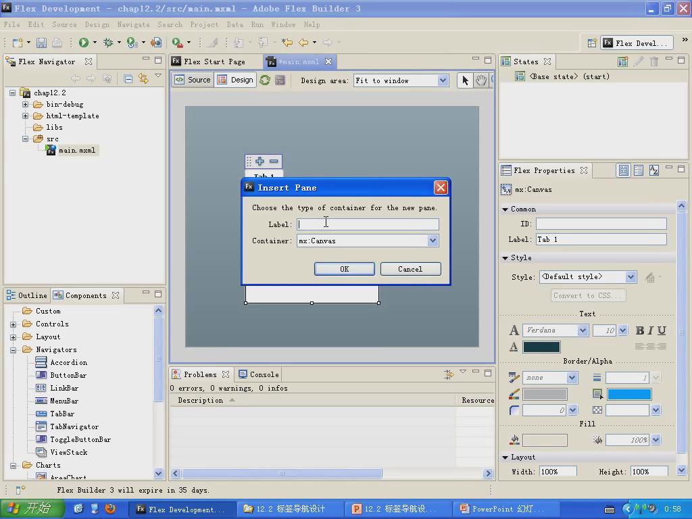
Task: Open the Container combo box in Insert Pane
Action: (432, 241)
